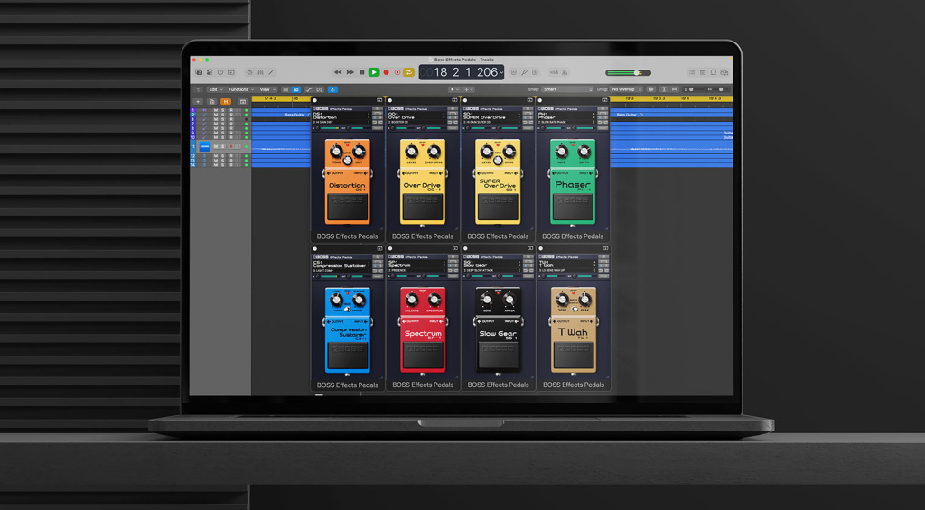Open the List Editors icon
The image size is (925, 510).
click(691, 72)
